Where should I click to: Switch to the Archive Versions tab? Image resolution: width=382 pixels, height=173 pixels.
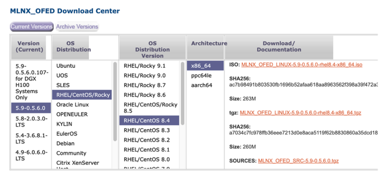point(77,27)
